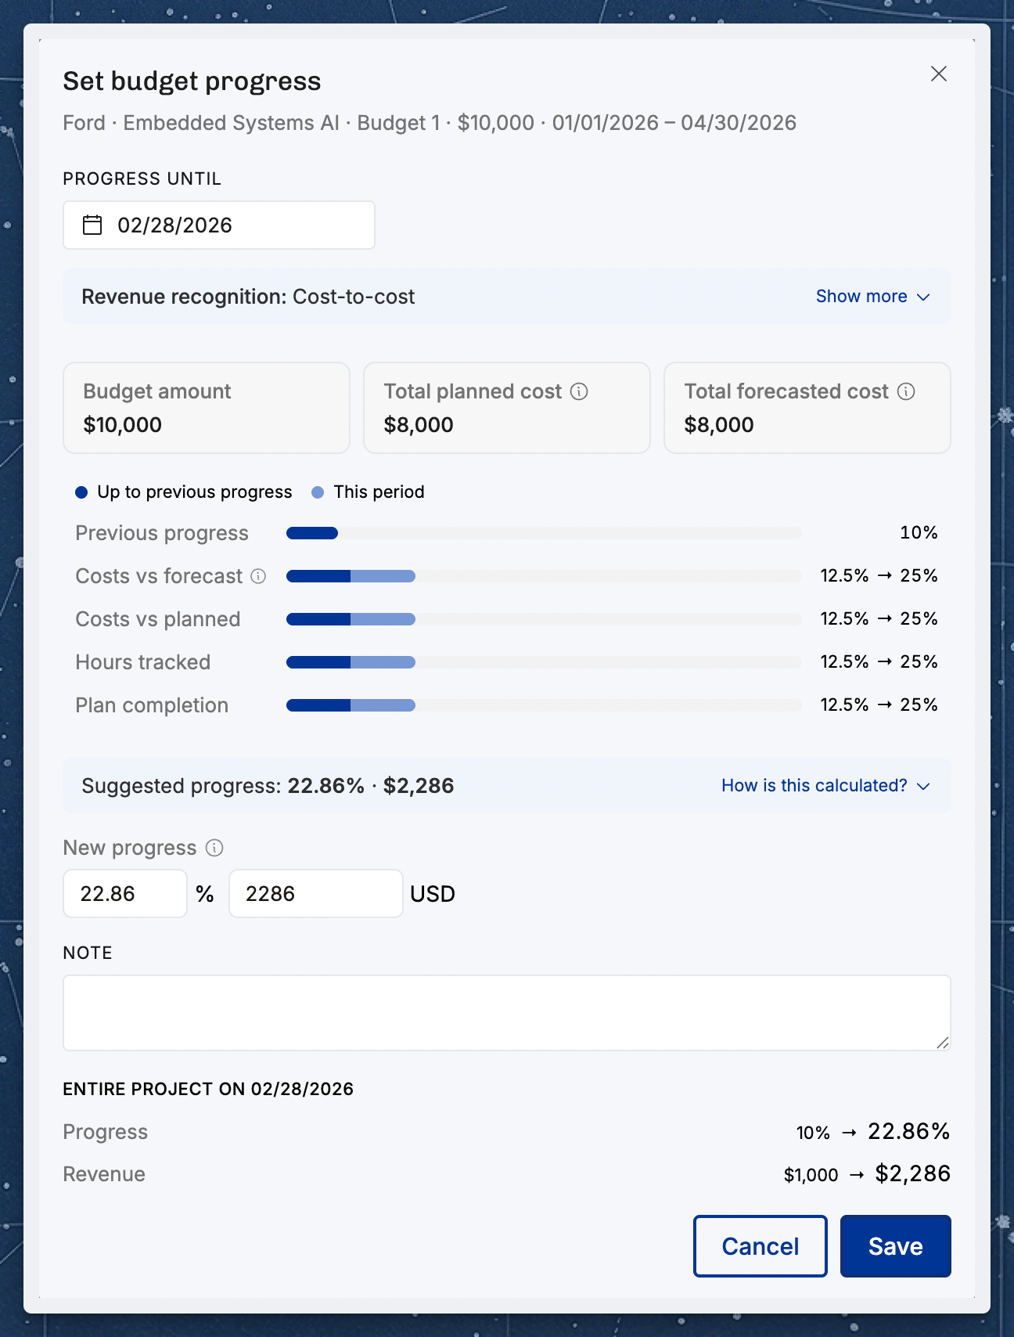Image resolution: width=1014 pixels, height=1337 pixels.
Task: Click the Hours tracked progress bar
Action: click(x=544, y=662)
